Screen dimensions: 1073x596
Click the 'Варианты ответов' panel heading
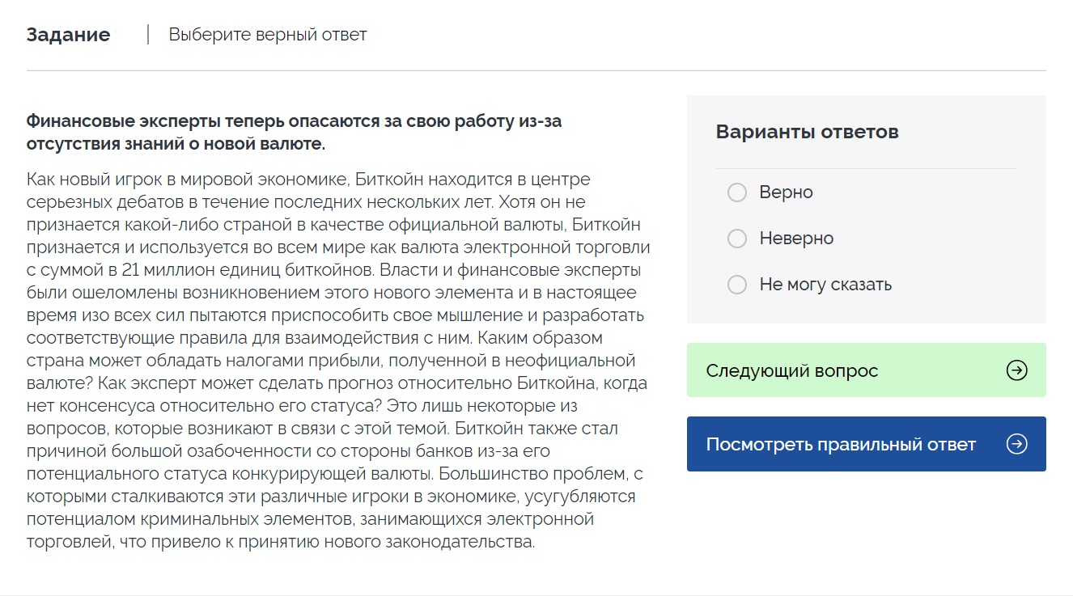coord(807,132)
